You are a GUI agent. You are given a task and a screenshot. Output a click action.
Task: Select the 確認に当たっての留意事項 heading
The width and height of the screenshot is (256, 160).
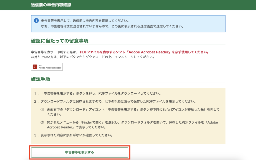[x=59, y=41]
